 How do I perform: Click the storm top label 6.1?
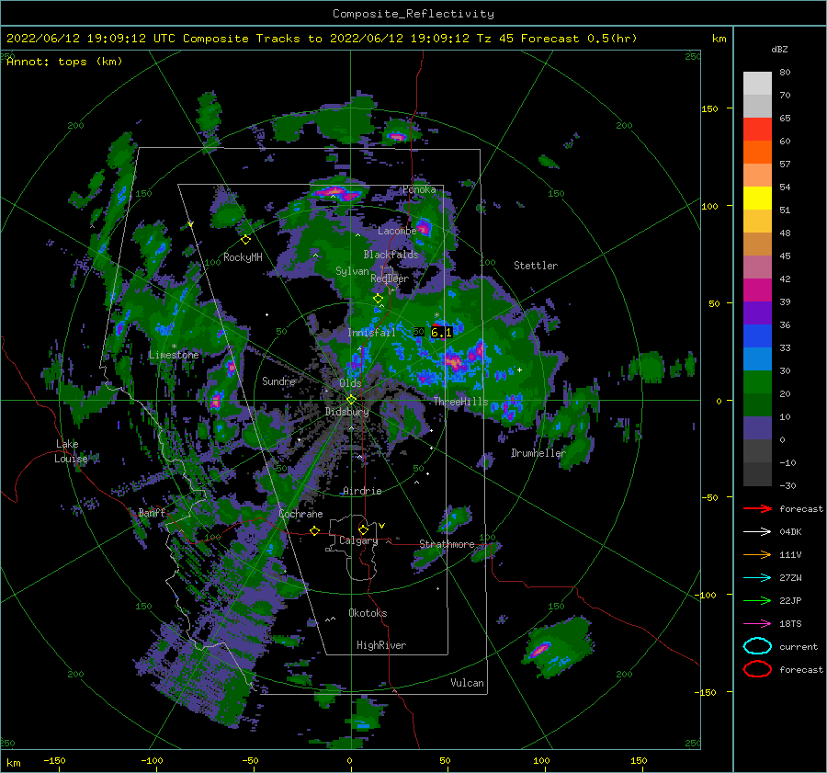(x=441, y=333)
